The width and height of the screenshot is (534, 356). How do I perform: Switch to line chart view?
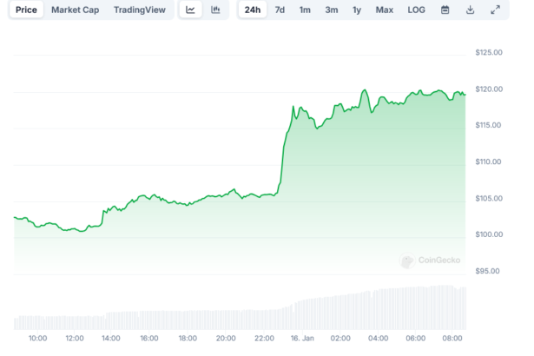pos(190,10)
